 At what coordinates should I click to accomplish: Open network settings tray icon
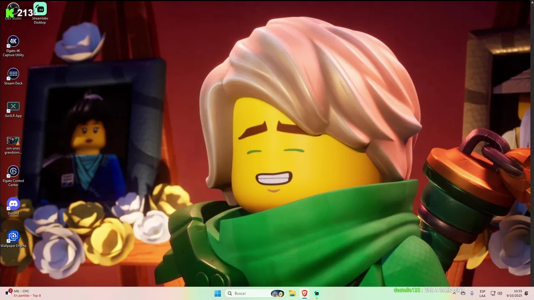[493, 293]
